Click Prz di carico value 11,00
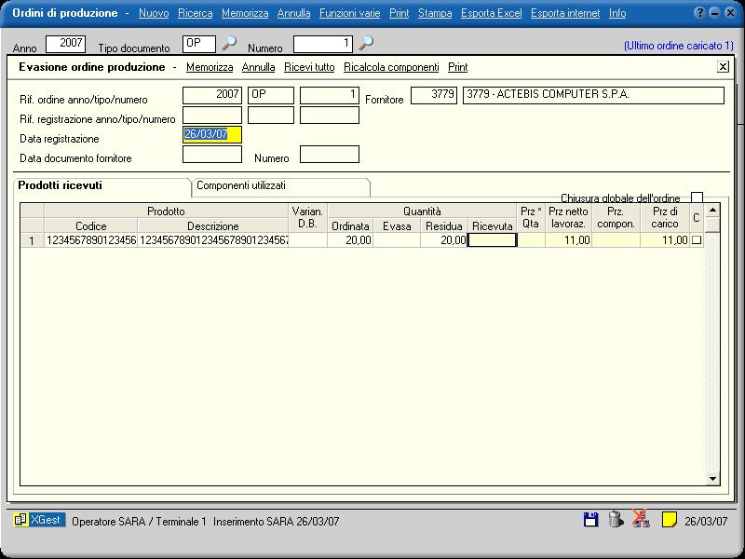745x559 pixels. coord(665,240)
